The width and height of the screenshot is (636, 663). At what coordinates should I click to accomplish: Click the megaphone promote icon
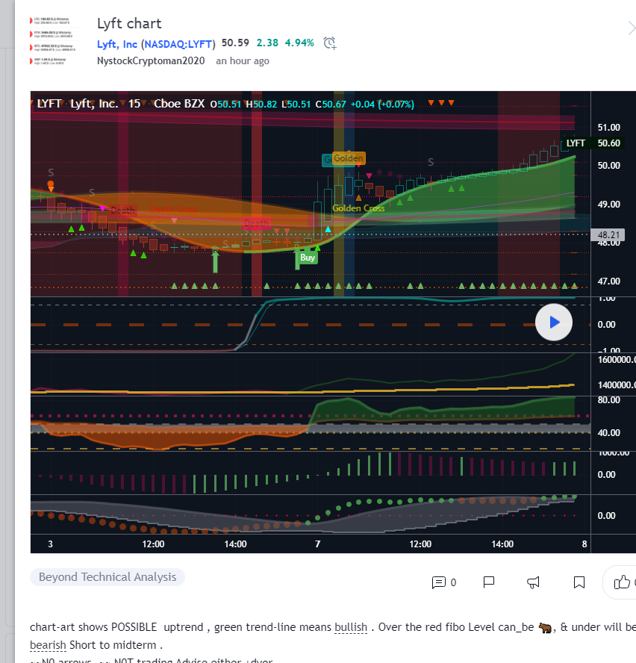tap(533, 582)
